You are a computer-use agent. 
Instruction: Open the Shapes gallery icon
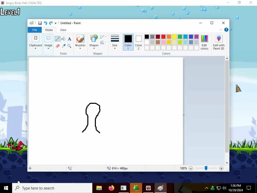point(94,39)
